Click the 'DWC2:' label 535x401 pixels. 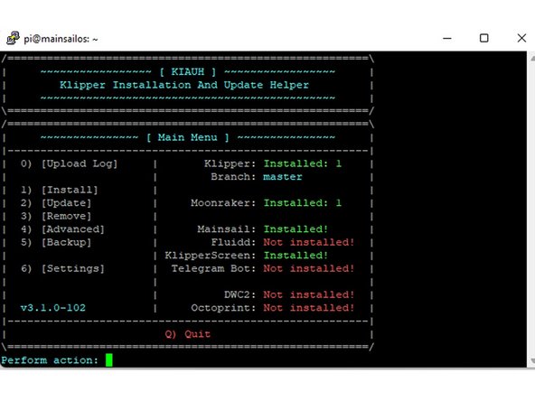[x=239, y=295]
